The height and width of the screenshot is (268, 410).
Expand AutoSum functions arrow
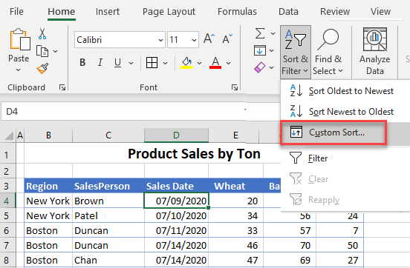pos(273,33)
